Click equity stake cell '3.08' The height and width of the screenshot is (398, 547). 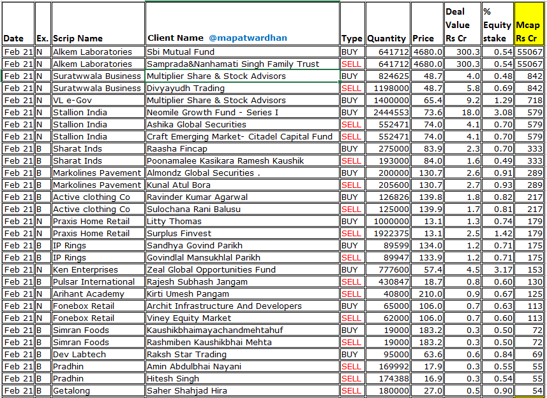497,112
